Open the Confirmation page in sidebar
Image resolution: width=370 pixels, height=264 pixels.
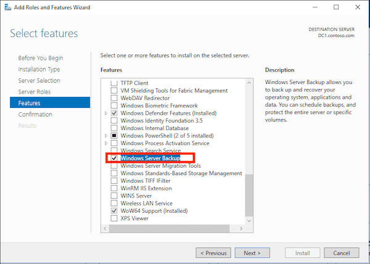point(35,114)
